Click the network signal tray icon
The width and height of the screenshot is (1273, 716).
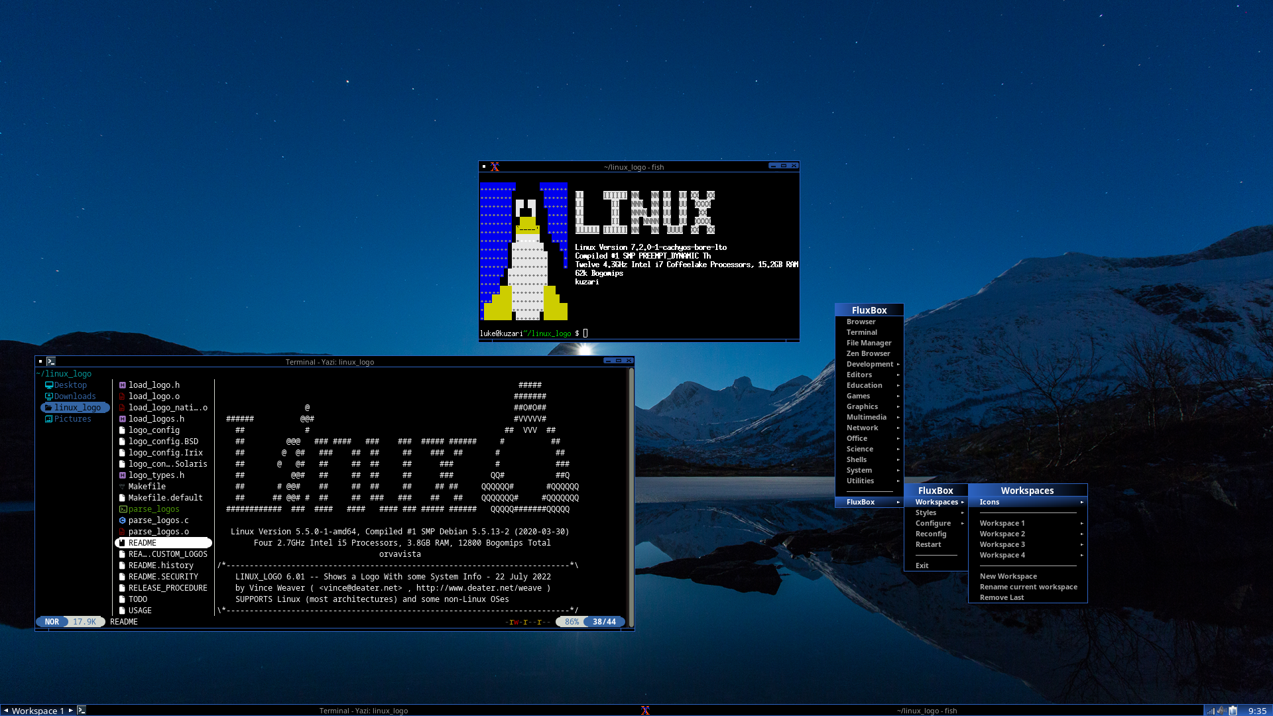click(1210, 710)
